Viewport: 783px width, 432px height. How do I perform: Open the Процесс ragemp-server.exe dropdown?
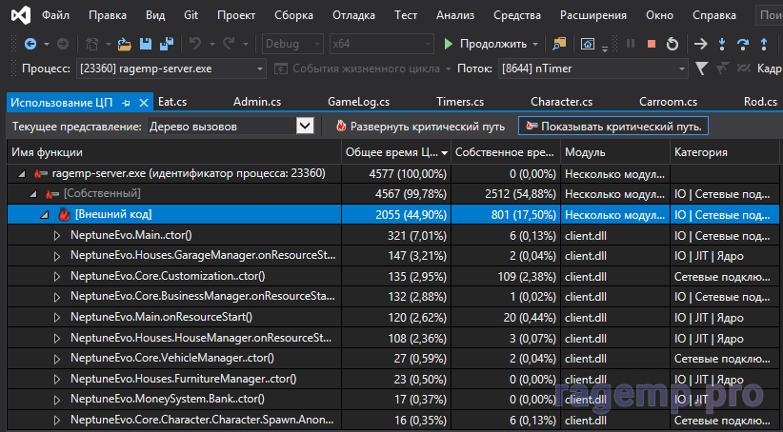(x=171, y=69)
